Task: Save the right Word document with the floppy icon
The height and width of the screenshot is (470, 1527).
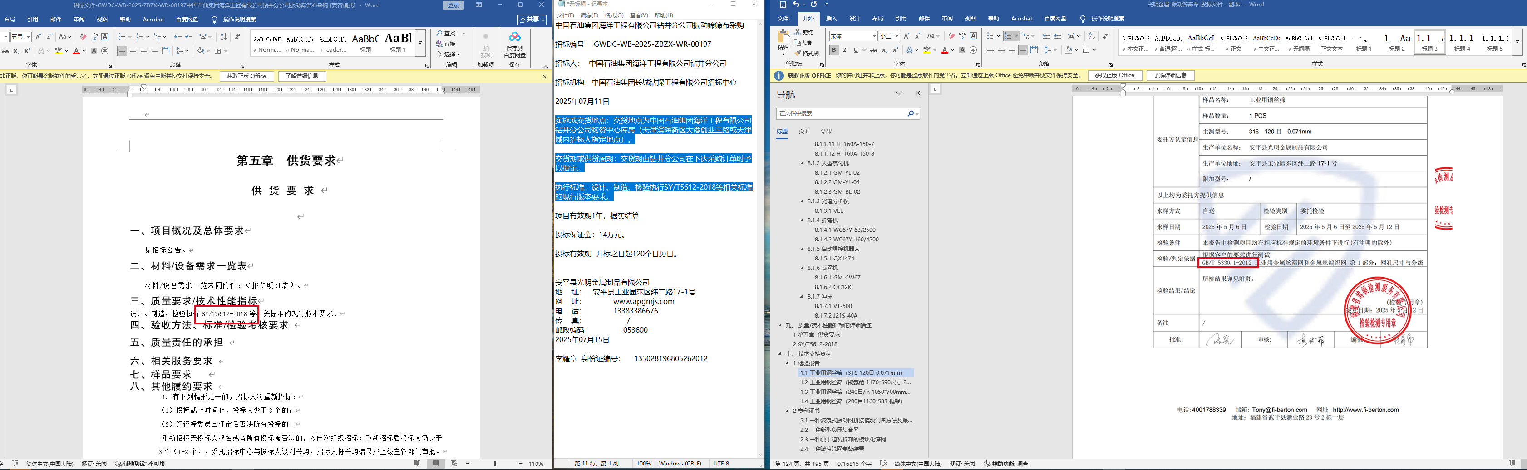Action: [x=783, y=5]
